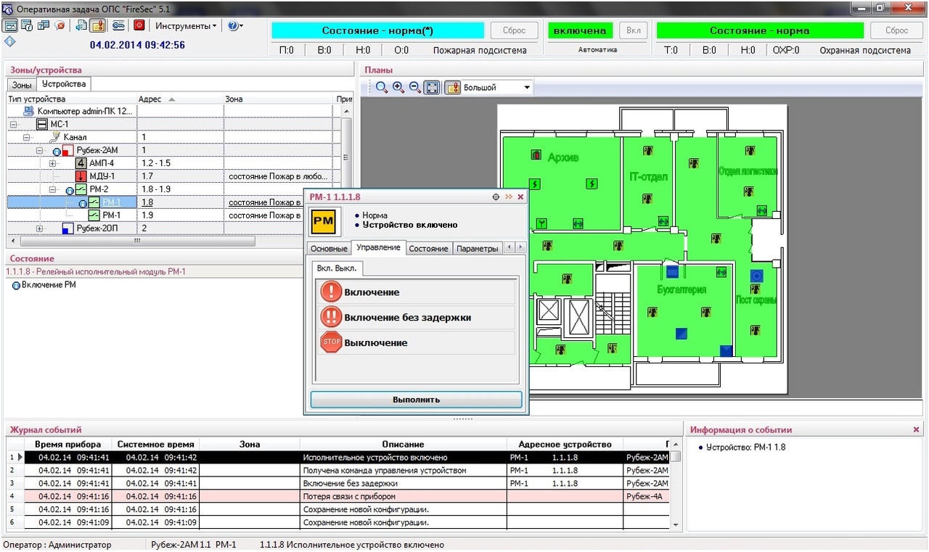Click the red alarm icon in main toolbar
This screenshot has width=929, height=552.
click(x=139, y=25)
